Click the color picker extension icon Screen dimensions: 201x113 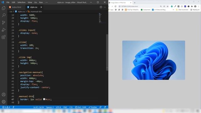[175, 6]
